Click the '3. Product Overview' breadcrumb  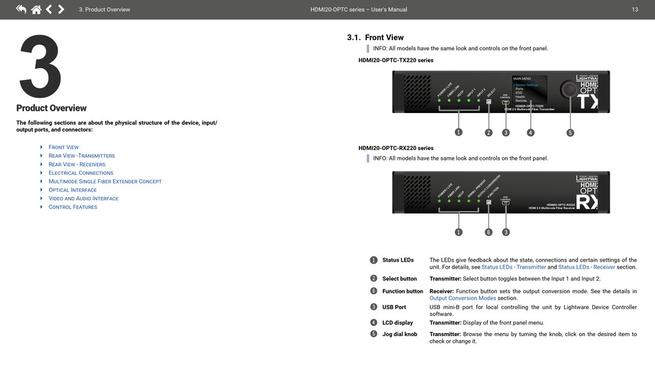[104, 10]
